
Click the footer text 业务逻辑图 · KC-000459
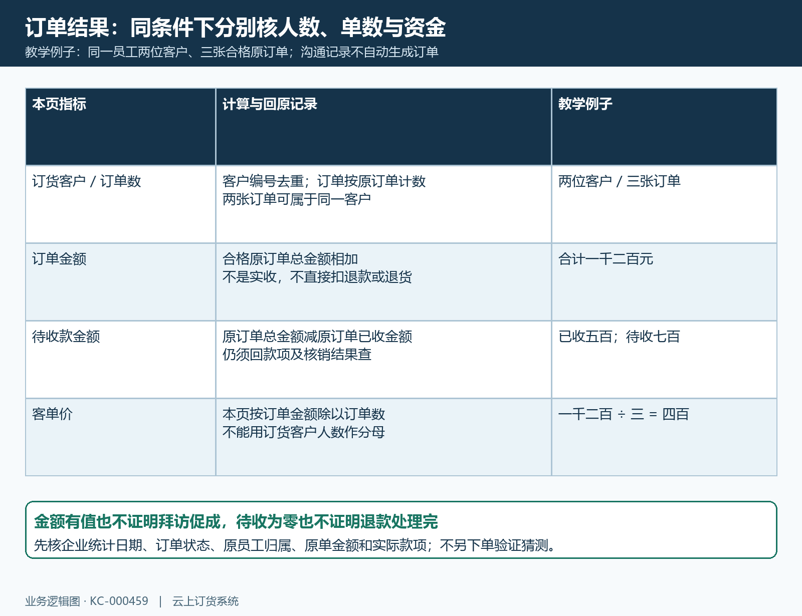tap(87, 601)
